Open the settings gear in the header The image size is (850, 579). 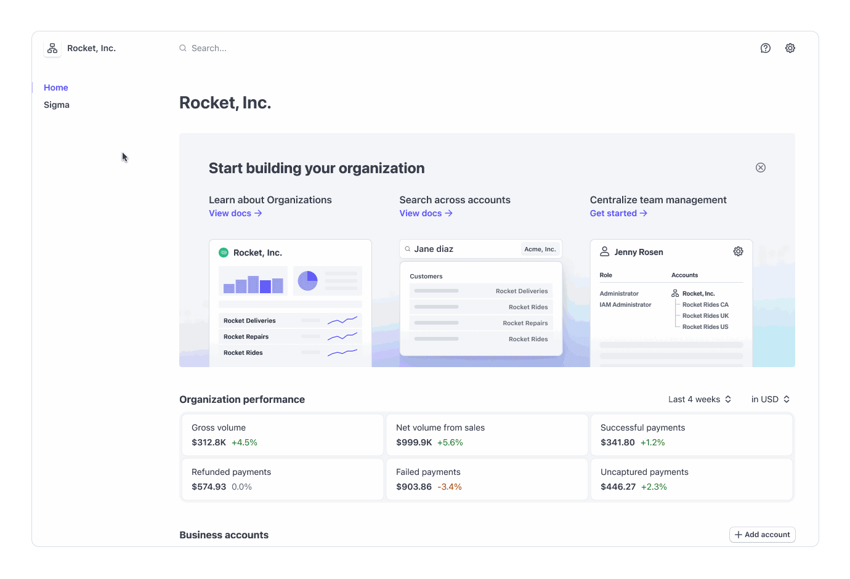point(790,47)
